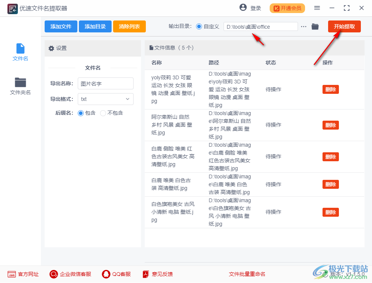This screenshot has width=372, height=283.
Task: Open QQ客服 link
Action: click(122, 274)
